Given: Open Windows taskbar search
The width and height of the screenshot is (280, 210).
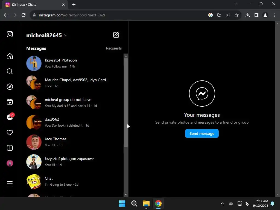Looking at the screenshot, I should tap(134, 203).
